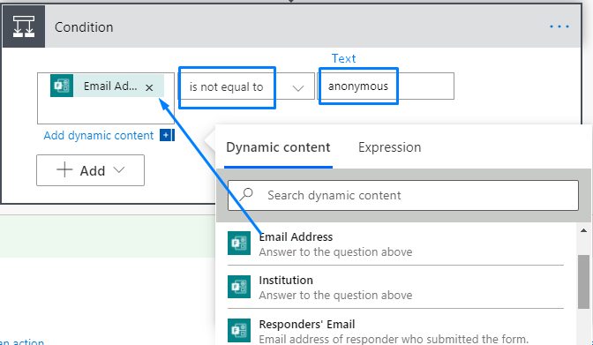Click the scrollbar up arrow in content list
The width and height of the screenshot is (593, 345).
583,230
